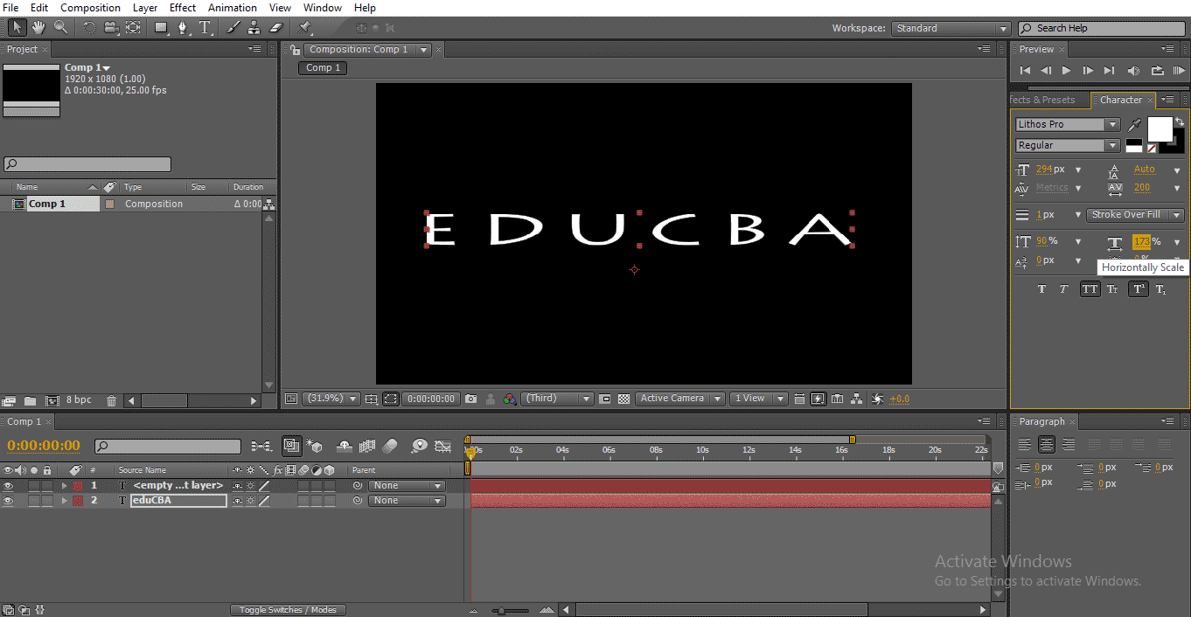Image resolution: width=1191 pixels, height=617 pixels.
Task: Click the composition mini-flowchart icon in timeline
Action: pyautogui.click(x=261, y=446)
